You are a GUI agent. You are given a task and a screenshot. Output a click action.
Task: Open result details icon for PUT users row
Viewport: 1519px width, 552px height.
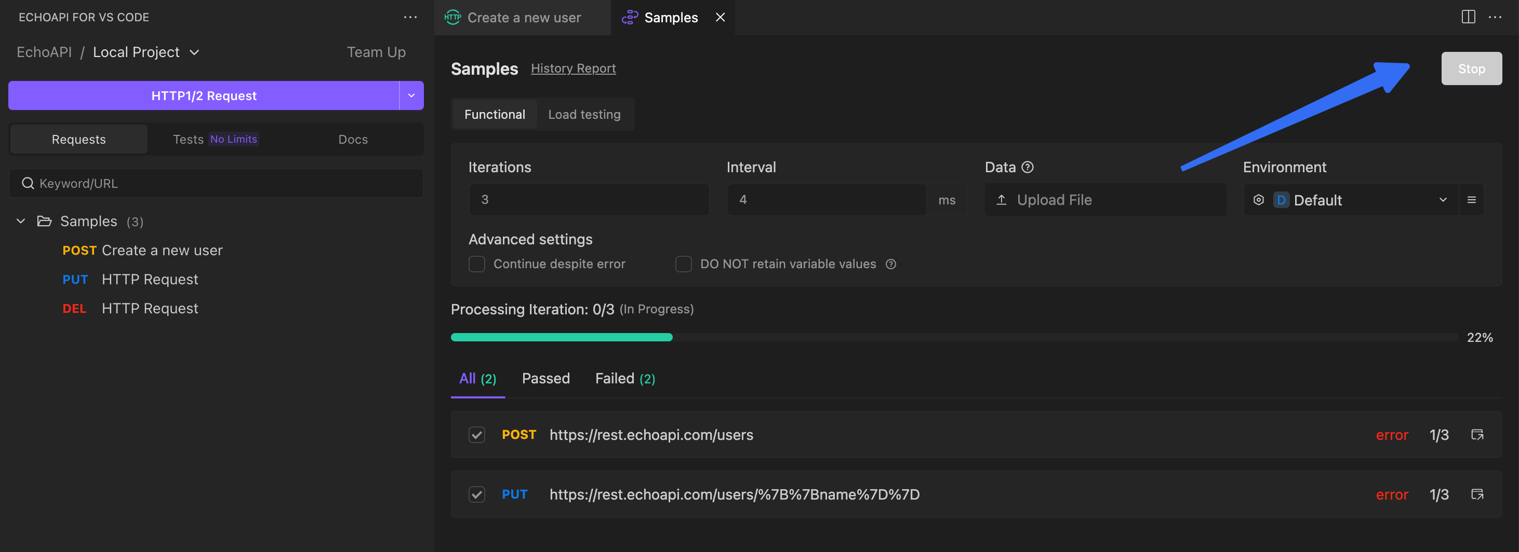click(x=1477, y=494)
